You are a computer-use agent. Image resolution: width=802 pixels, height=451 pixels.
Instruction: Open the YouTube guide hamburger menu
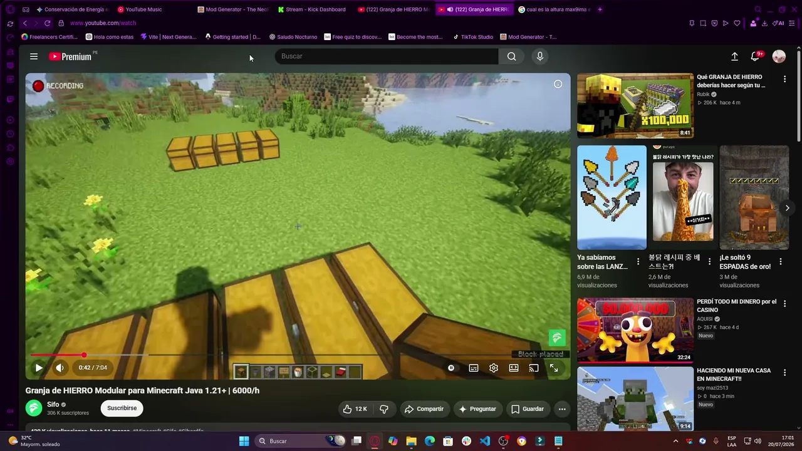tap(34, 56)
